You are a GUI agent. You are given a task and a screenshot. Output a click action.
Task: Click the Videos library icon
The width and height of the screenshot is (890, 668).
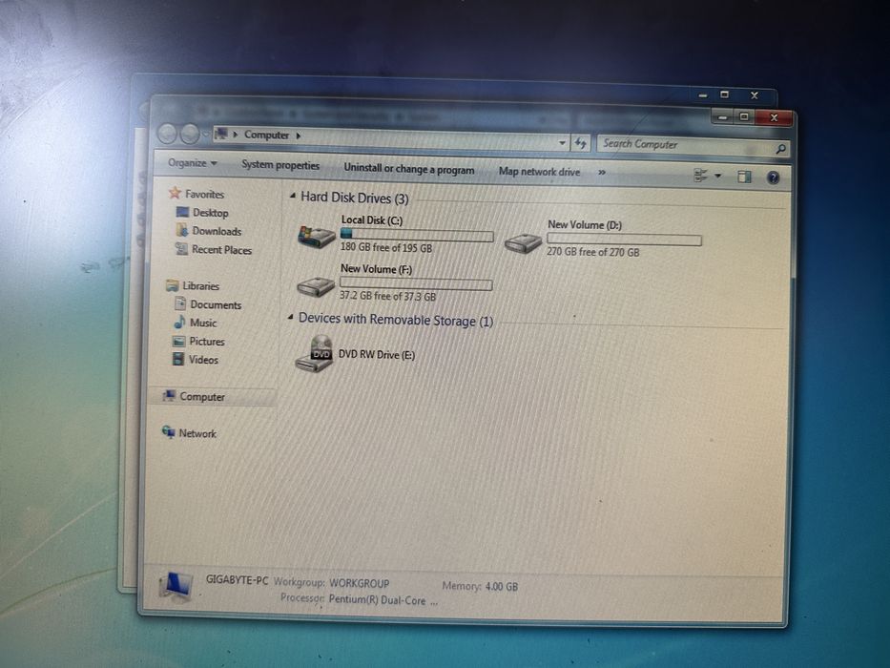tap(178, 359)
